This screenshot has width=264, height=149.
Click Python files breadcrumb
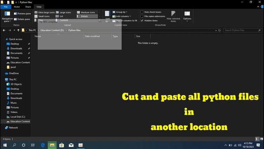click(74, 30)
